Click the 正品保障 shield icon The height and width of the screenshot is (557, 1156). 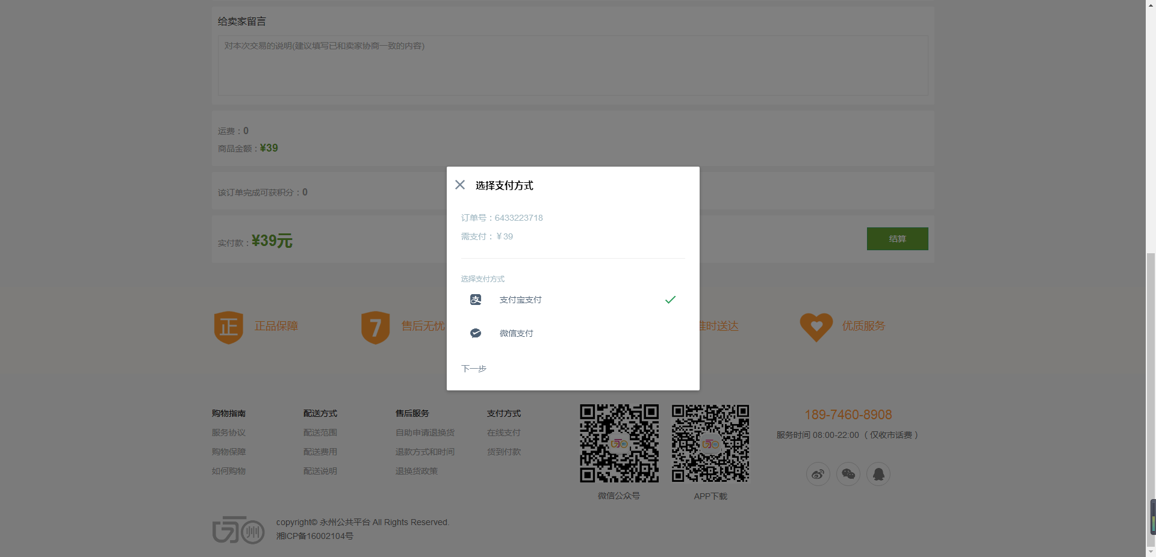click(229, 327)
